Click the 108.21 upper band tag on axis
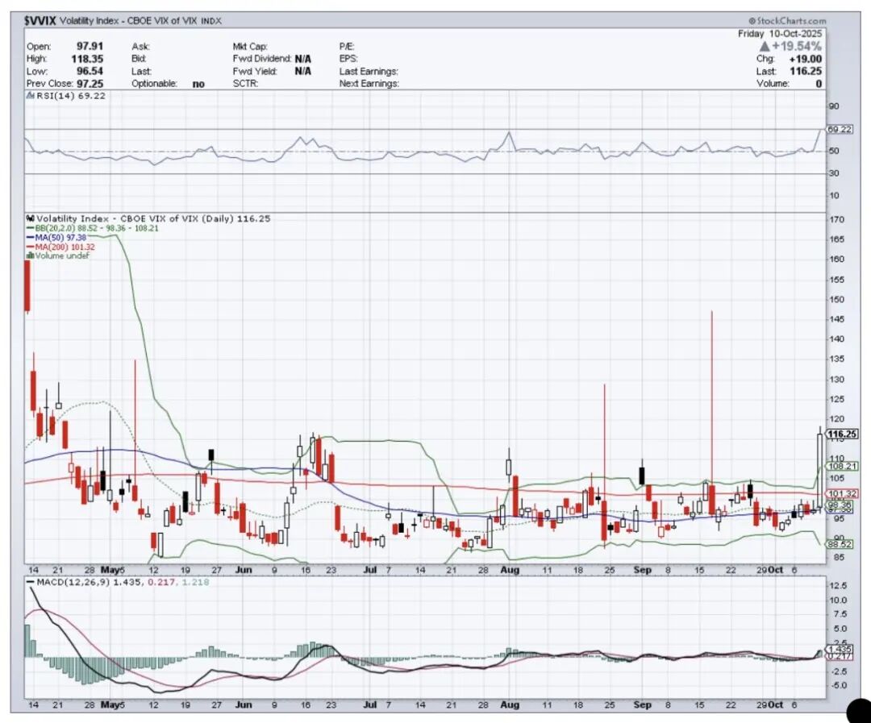The width and height of the screenshot is (871, 723). 842,467
